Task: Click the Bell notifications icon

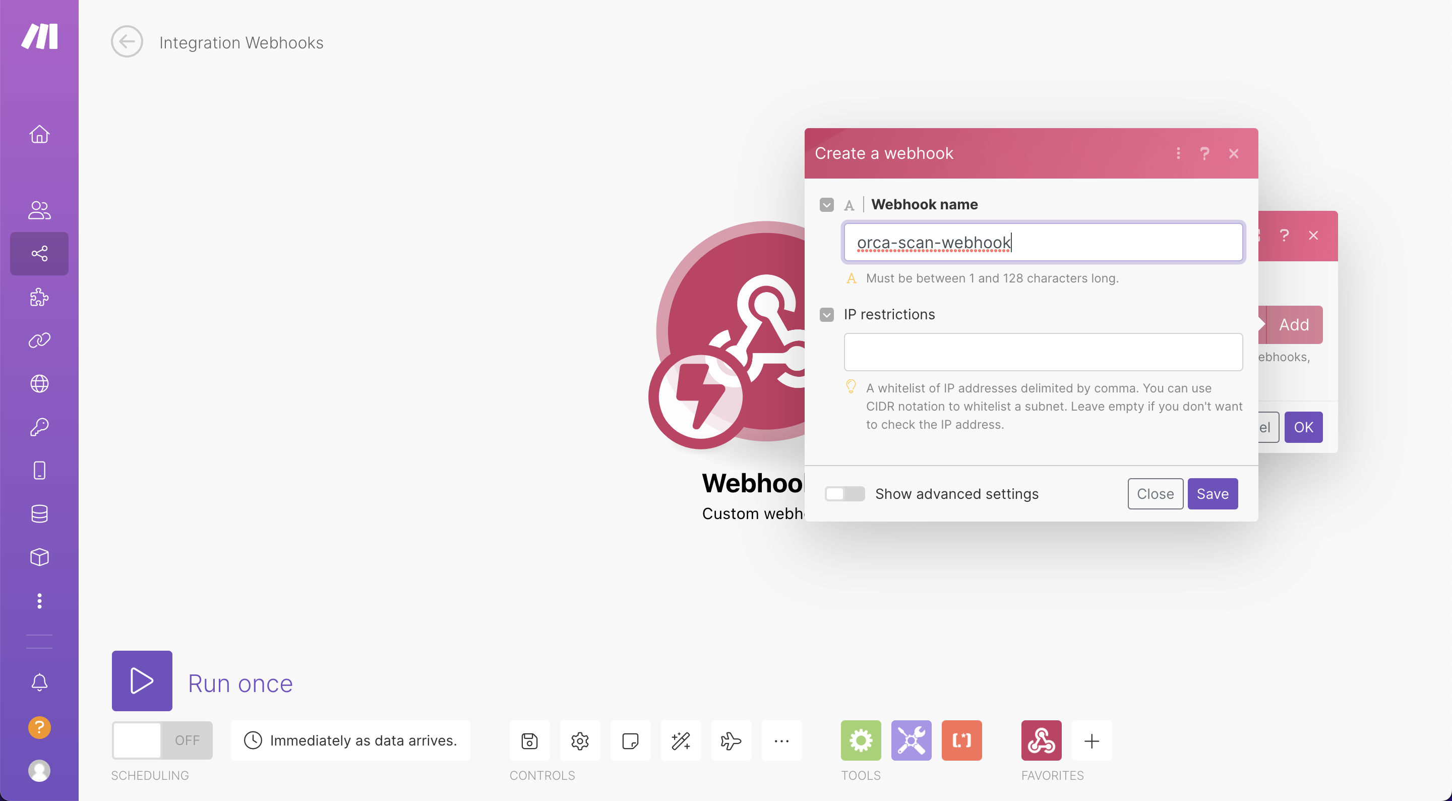Action: pyautogui.click(x=39, y=682)
